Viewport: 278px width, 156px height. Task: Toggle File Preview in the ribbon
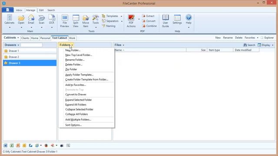65,21
